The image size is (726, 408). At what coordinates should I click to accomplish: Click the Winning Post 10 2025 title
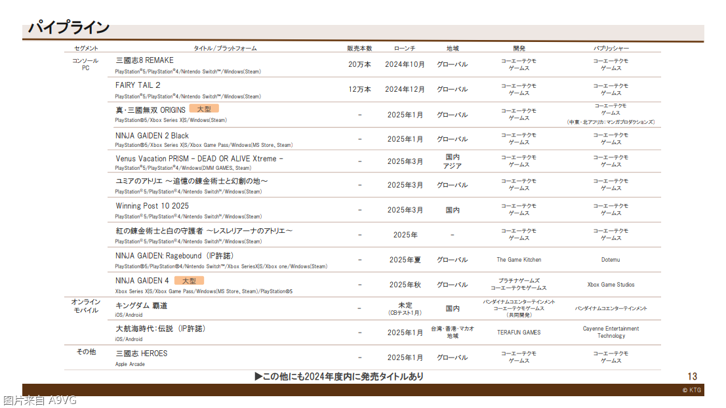click(x=152, y=206)
